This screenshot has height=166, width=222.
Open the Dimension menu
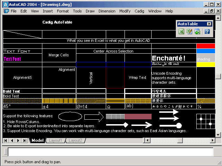pyautogui.click(x=107, y=11)
